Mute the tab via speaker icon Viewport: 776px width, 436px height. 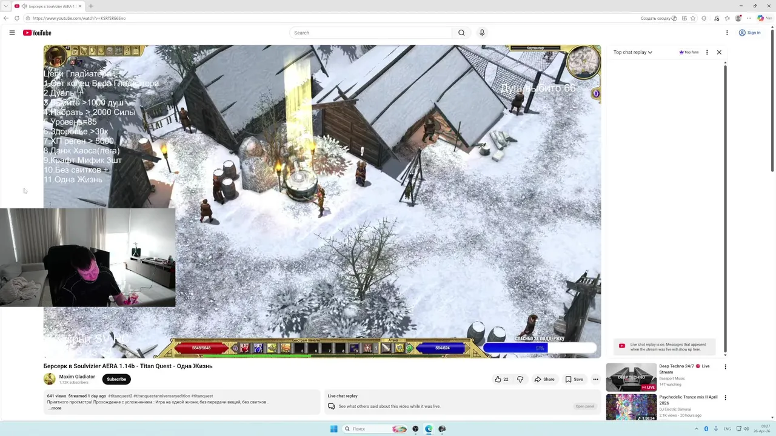(24, 6)
